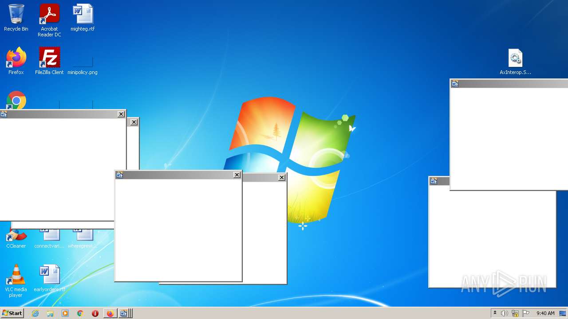Screen dimensions: 568x319
Task: Launch Chrome from the taskbar
Action: pyautogui.click(x=80, y=313)
